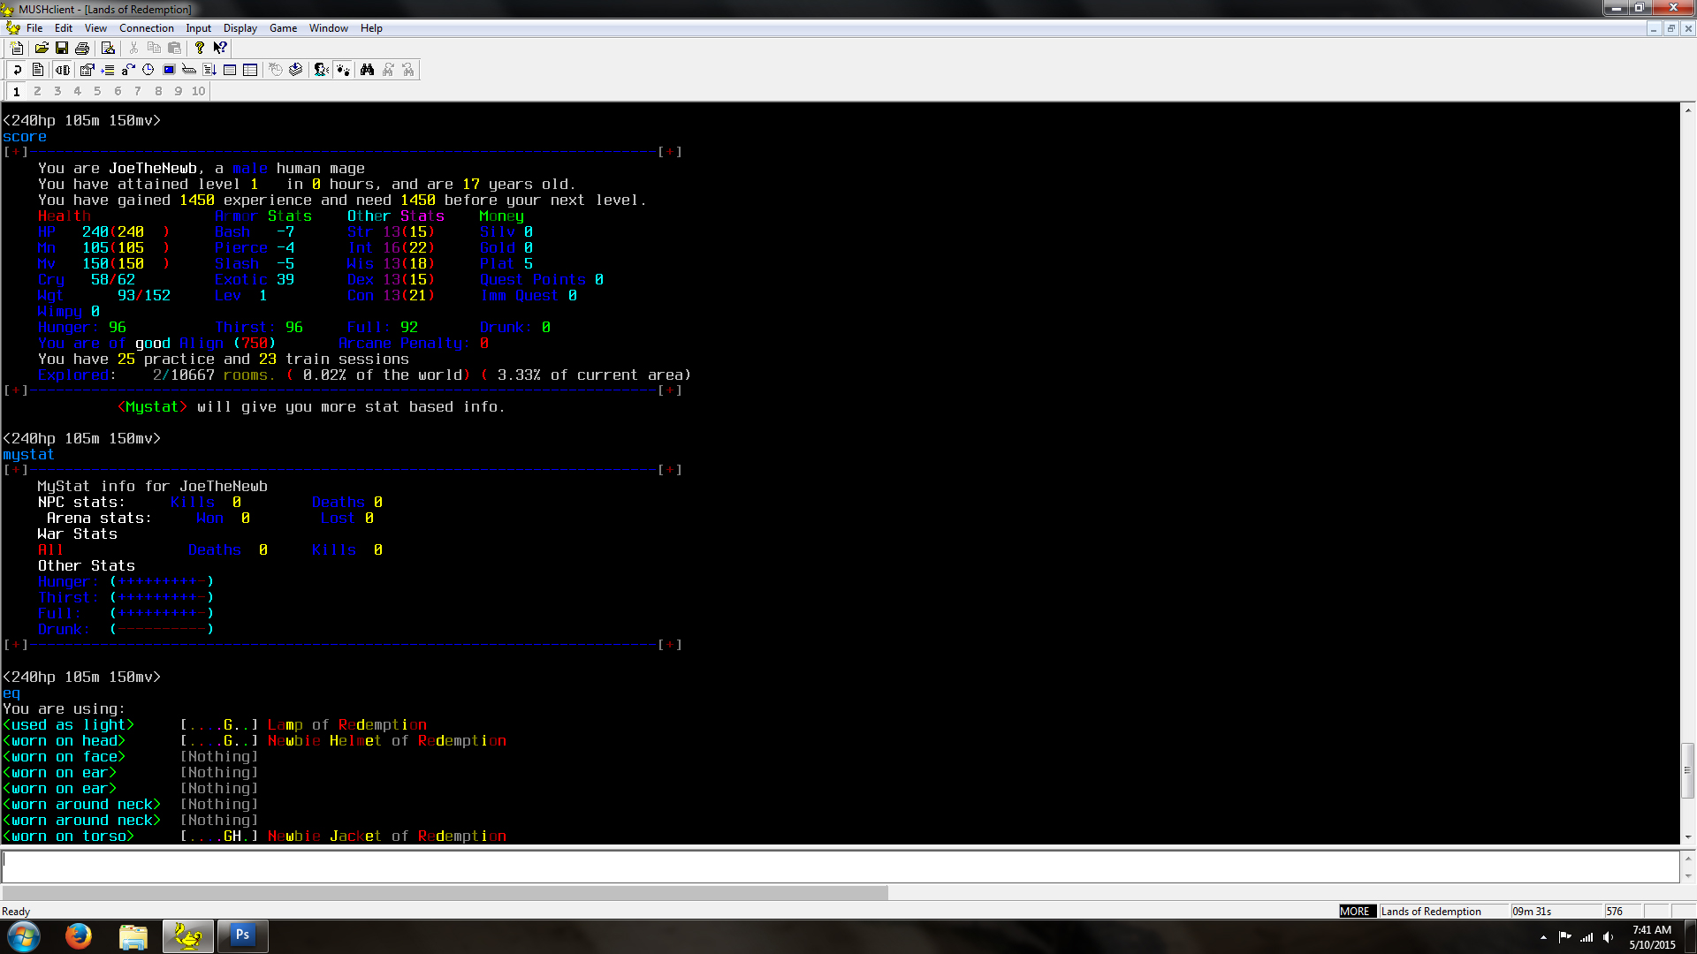Image resolution: width=1697 pixels, height=954 pixels.
Task: Click the volume speaker tray icon
Action: (1608, 937)
